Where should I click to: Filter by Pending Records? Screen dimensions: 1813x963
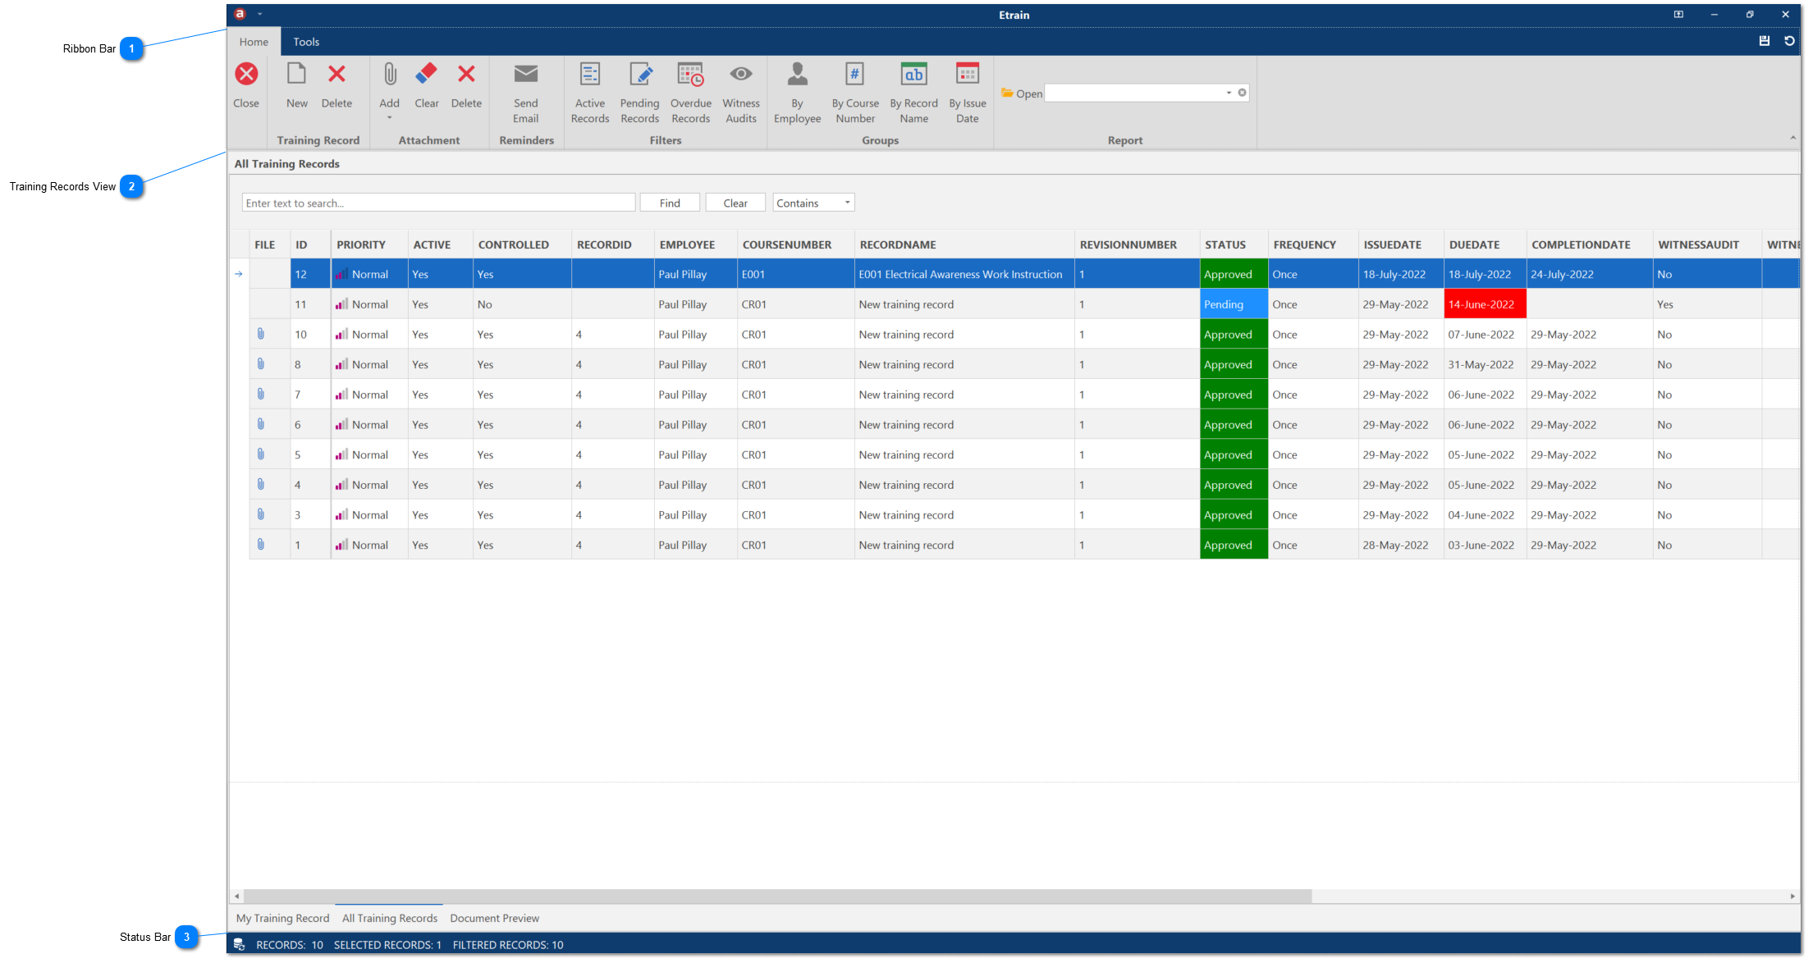click(640, 93)
